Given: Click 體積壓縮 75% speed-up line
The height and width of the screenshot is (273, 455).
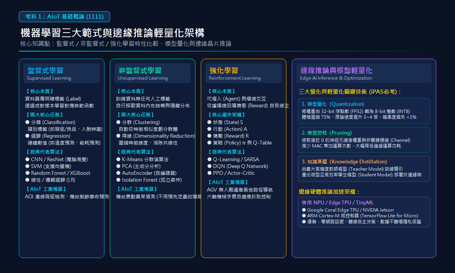Looking at the screenshot, I should 359,117.
